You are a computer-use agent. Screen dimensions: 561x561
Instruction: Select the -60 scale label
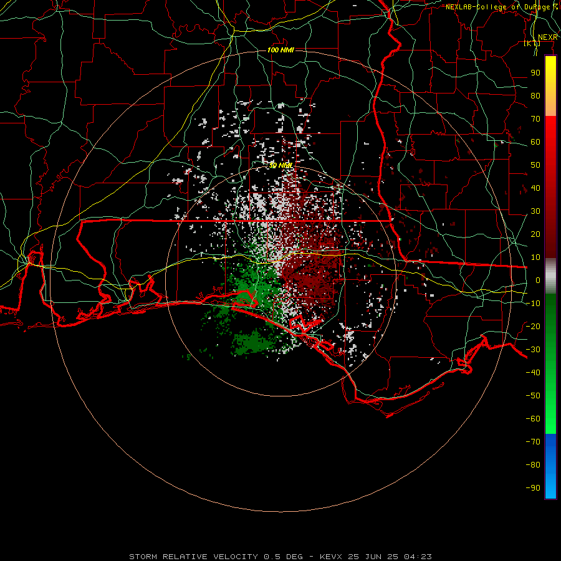point(533,419)
